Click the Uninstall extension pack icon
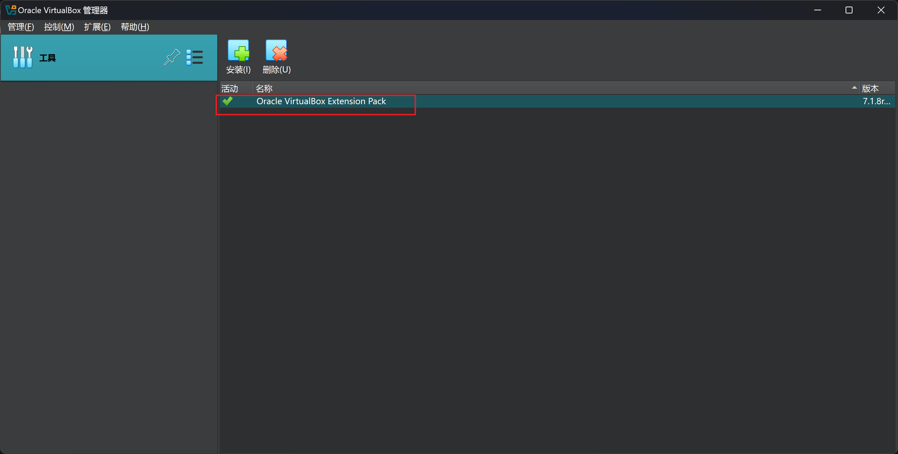The height and width of the screenshot is (454, 898). point(276,51)
